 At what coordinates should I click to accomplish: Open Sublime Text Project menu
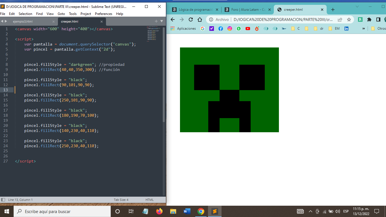tap(86, 14)
